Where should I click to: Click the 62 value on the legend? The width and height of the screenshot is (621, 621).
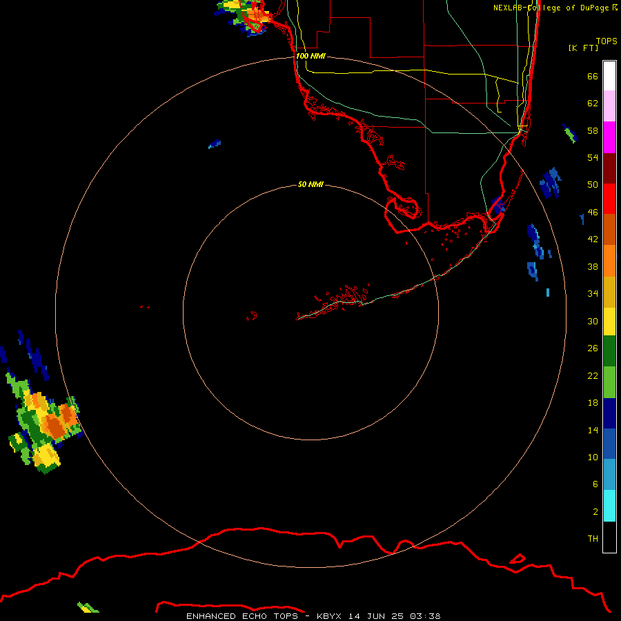(593, 103)
